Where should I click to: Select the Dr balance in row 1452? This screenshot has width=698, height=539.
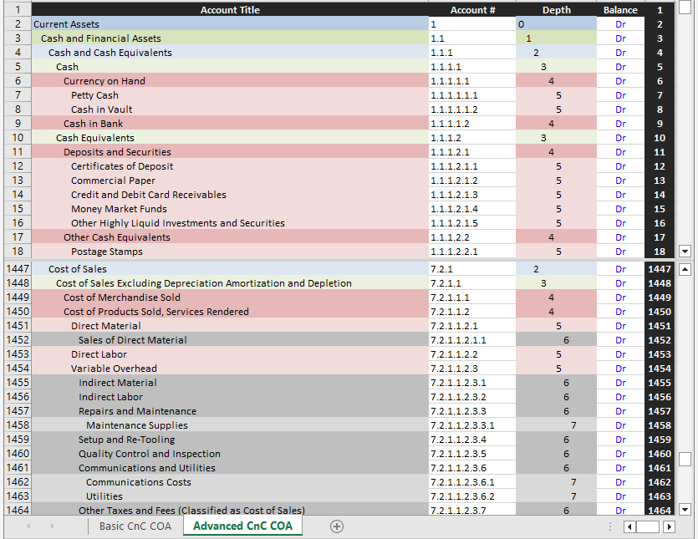click(x=620, y=340)
